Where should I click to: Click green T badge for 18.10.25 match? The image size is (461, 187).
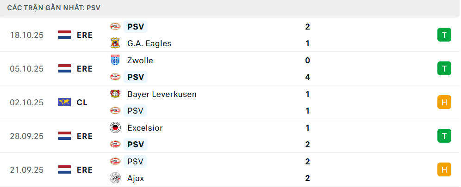point(444,35)
